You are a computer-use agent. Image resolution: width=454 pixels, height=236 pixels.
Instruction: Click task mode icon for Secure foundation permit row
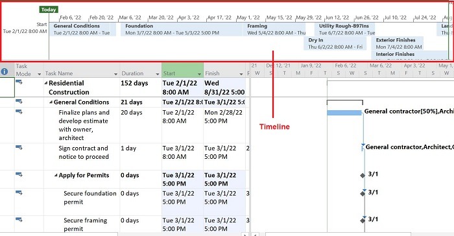tap(19, 193)
